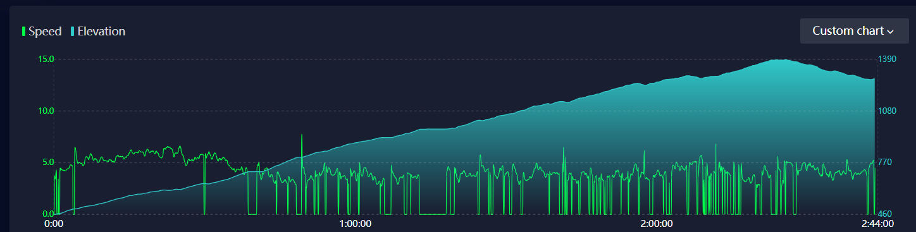
Task: Click the 1080 elevation axis label
Action: pos(886,111)
